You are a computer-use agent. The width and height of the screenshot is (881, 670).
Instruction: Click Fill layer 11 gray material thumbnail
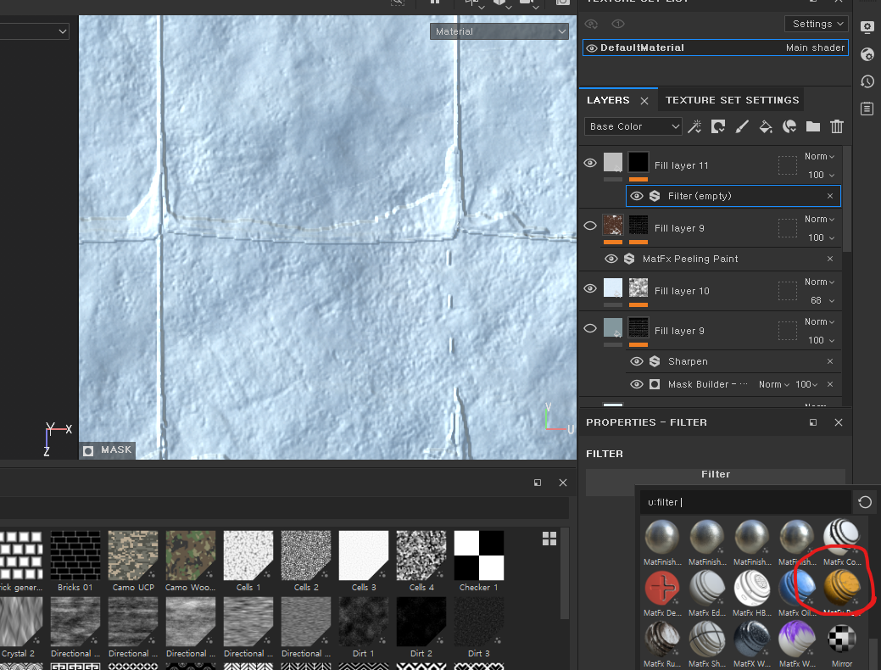tap(612, 163)
